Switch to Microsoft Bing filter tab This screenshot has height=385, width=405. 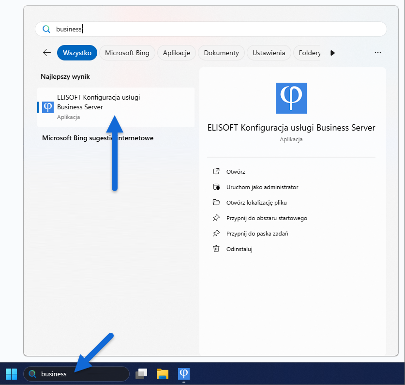click(127, 53)
